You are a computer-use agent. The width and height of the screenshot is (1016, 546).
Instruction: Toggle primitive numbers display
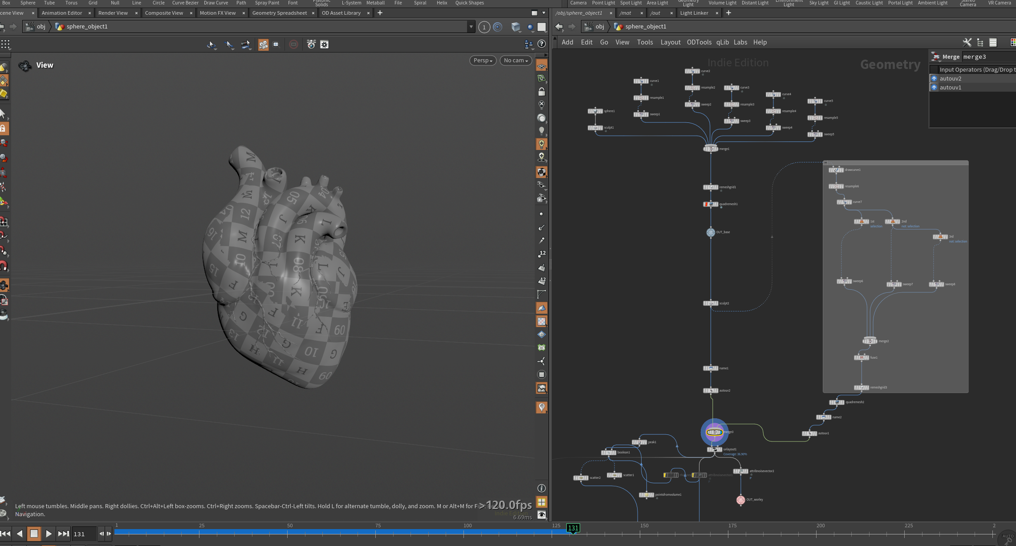tap(541, 281)
